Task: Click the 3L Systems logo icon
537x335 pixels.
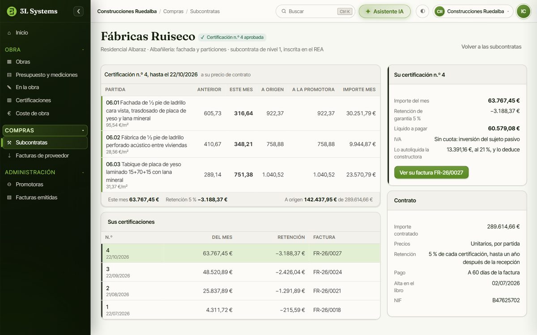Action: tap(12, 11)
